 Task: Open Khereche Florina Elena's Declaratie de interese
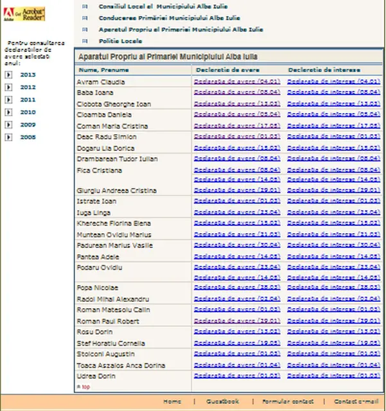point(333,223)
